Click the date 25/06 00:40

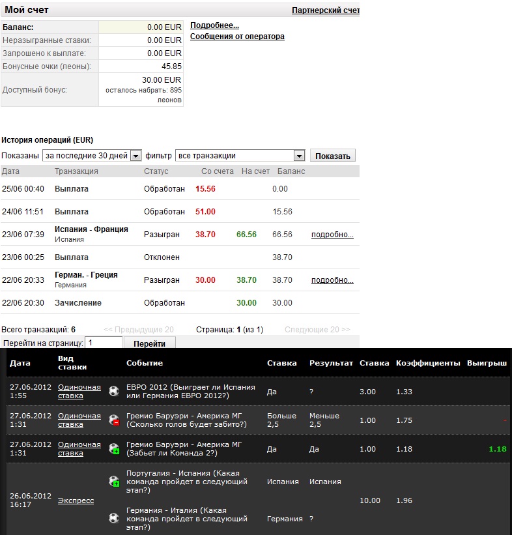(x=23, y=189)
